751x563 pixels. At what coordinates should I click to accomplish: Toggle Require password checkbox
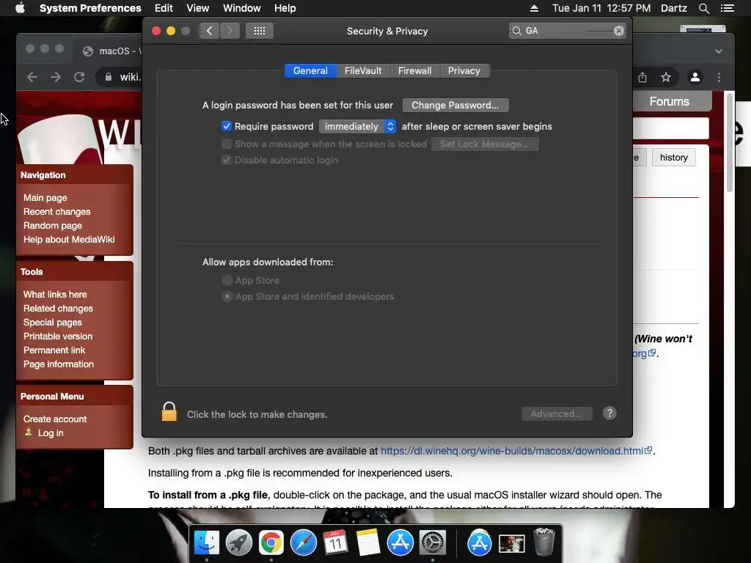point(227,126)
